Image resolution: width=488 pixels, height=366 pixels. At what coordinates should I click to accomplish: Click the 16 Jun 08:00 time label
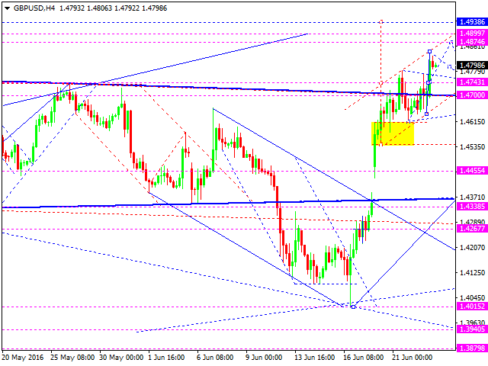click(x=363, y=358)
